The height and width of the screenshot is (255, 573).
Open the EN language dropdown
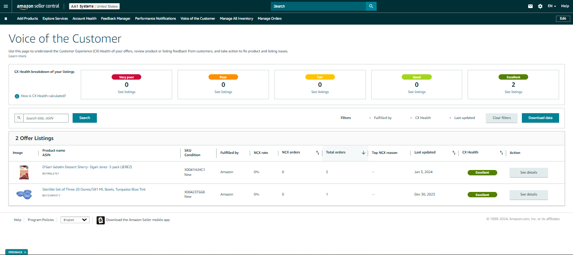pyautogui.click(x=552, y=6)
